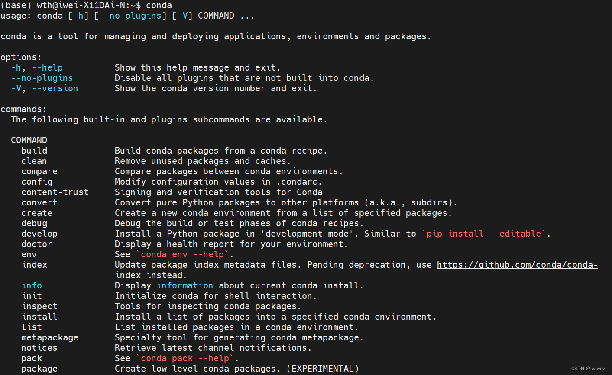Open the github.com/conda/conda-index link
The image size is (612, 375).
[x=517, y=265]
